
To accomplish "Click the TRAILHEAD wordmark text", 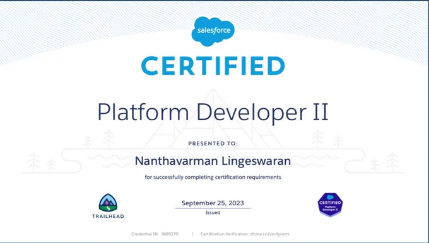I will [108, 216].
